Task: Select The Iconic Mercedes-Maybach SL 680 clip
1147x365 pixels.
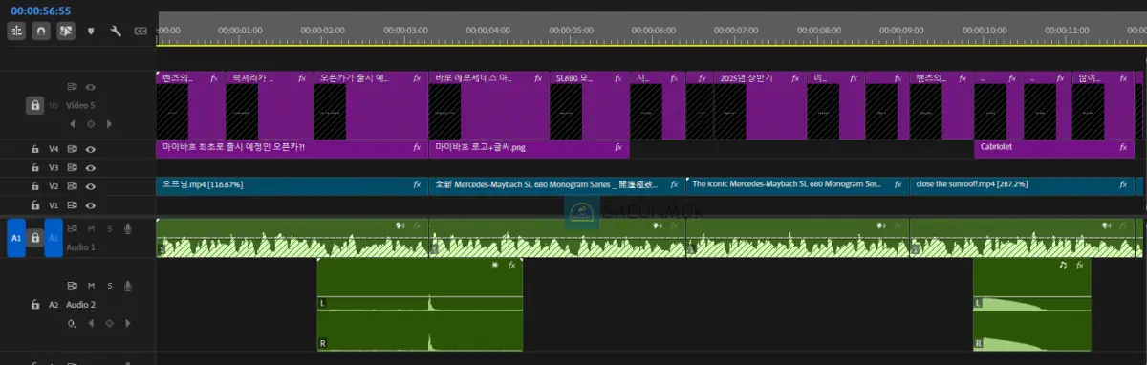Action: click(797, 186)
